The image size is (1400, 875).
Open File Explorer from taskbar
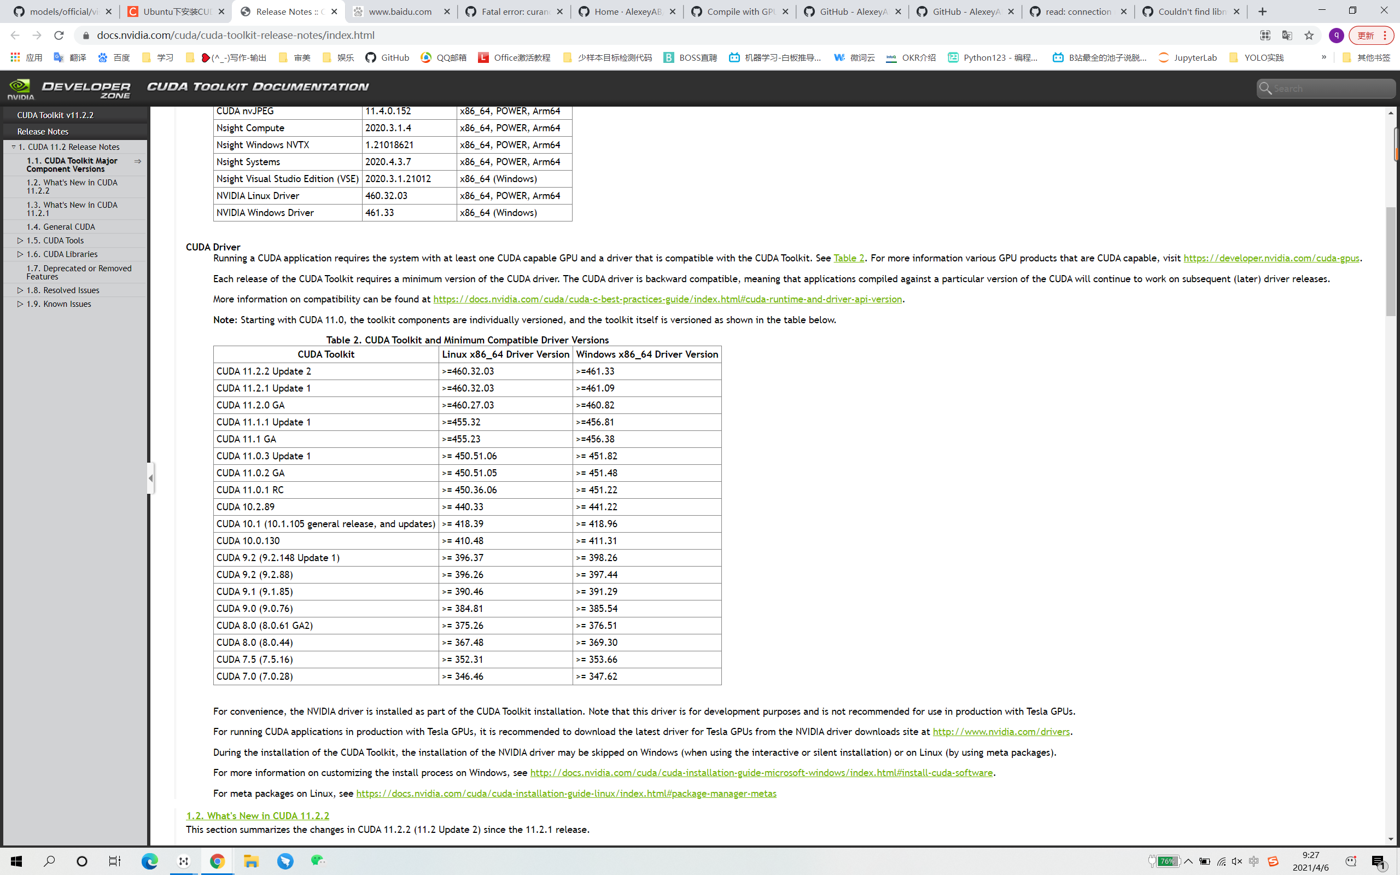point(250,861)
